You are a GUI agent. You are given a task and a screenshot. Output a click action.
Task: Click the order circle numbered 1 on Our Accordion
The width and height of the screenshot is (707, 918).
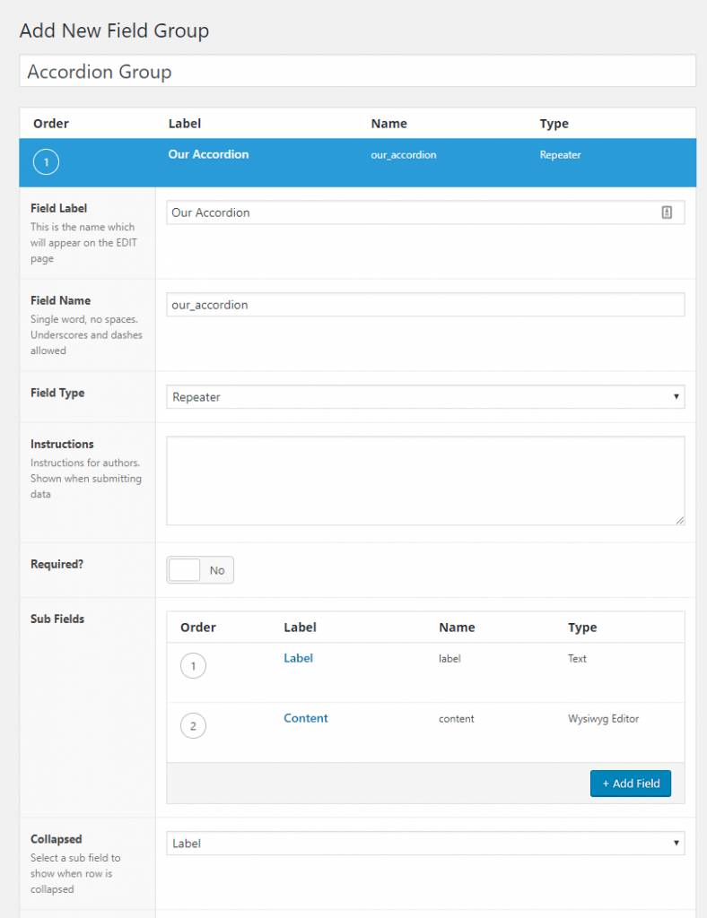click(44, 161)
